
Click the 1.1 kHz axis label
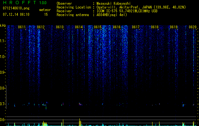3,41
